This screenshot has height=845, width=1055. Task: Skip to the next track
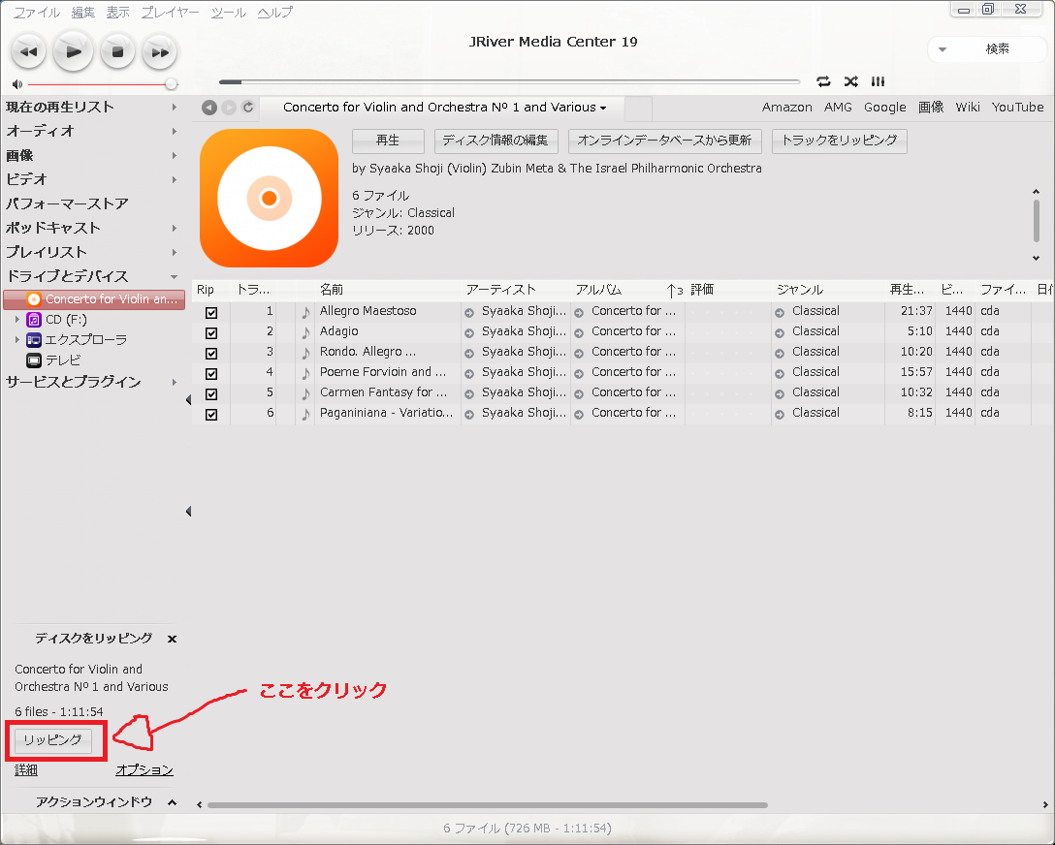pos(160,51)
